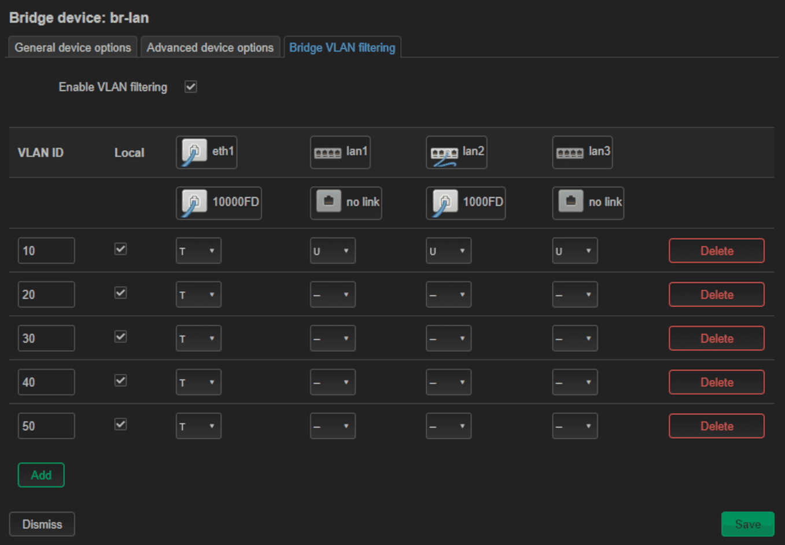Save the bridge VLAN configuration
Screen dimensions: 785x545
(747, 524)
